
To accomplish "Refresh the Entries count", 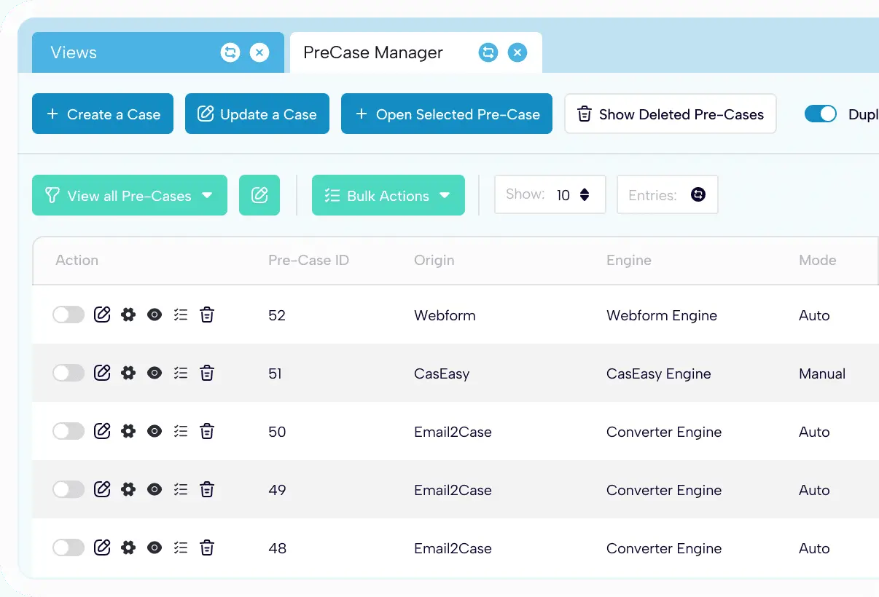I will pos(698,195).
